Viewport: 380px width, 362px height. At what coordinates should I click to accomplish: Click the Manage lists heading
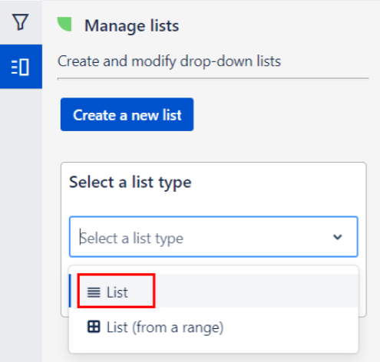coord(131,26)
